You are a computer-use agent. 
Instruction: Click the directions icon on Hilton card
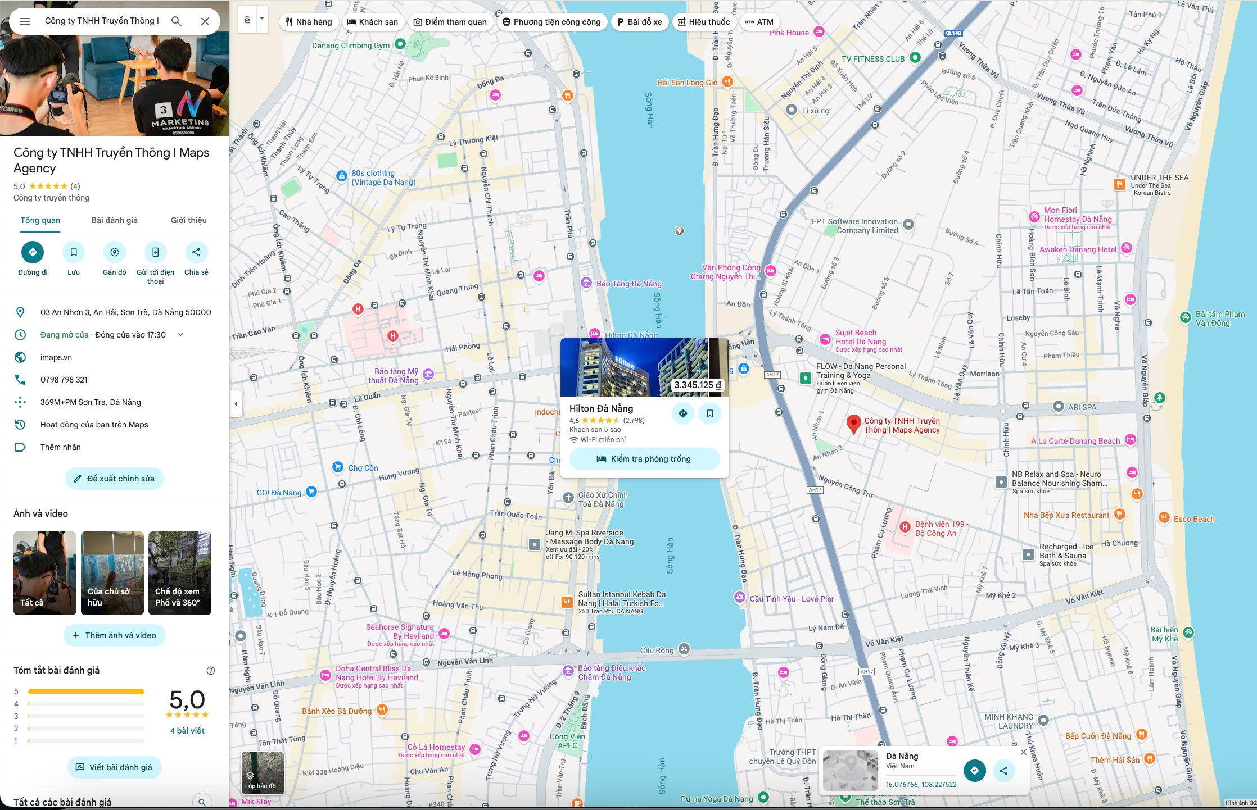click(x=683, y=413)
